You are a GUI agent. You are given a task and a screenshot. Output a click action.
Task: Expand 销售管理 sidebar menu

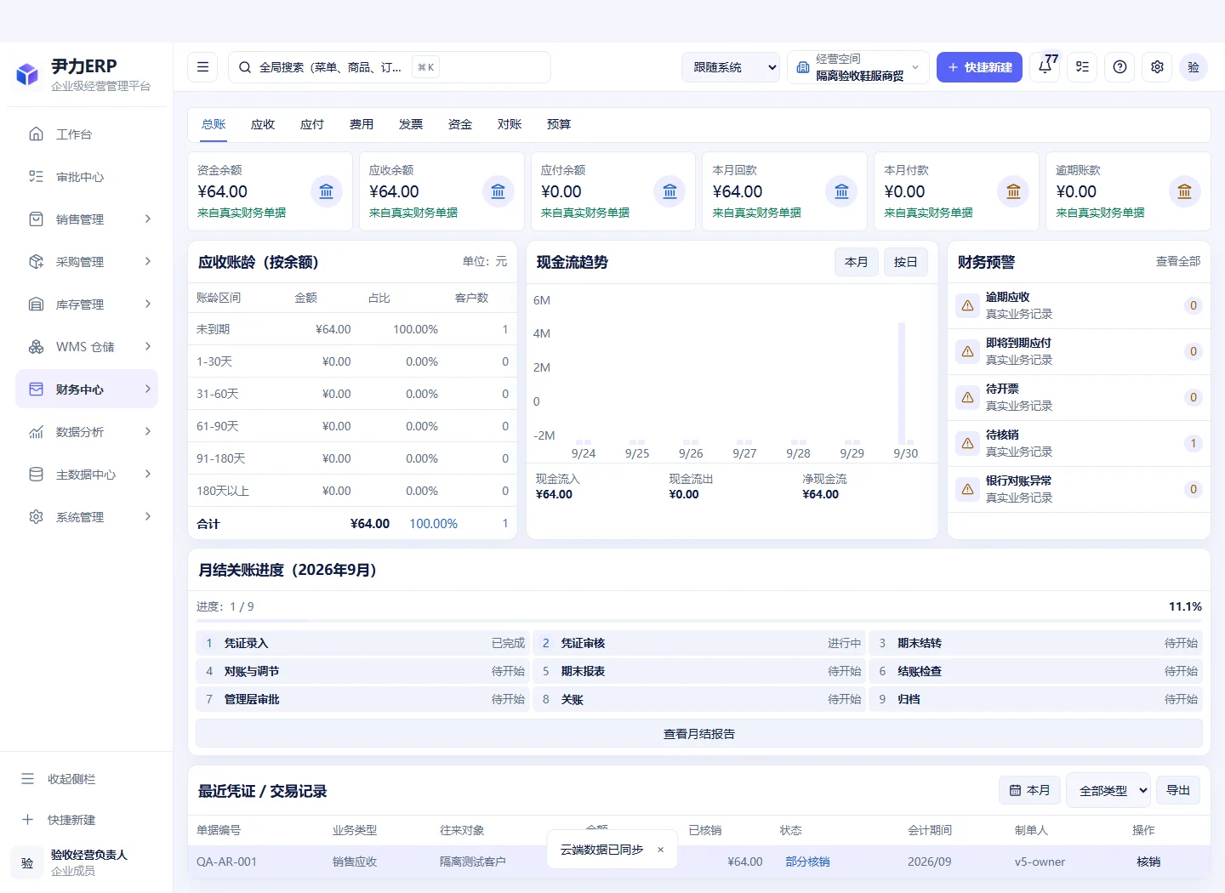(x=87, y=219)
